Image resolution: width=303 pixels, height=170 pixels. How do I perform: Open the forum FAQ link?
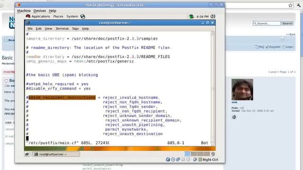[259, 47]
